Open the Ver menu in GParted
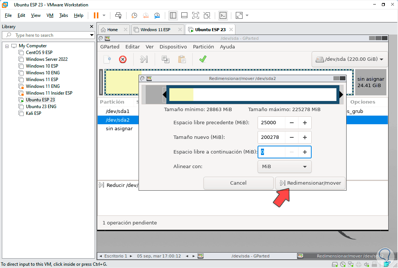Viewport: 398px width, 268px height. pos(149,47)
